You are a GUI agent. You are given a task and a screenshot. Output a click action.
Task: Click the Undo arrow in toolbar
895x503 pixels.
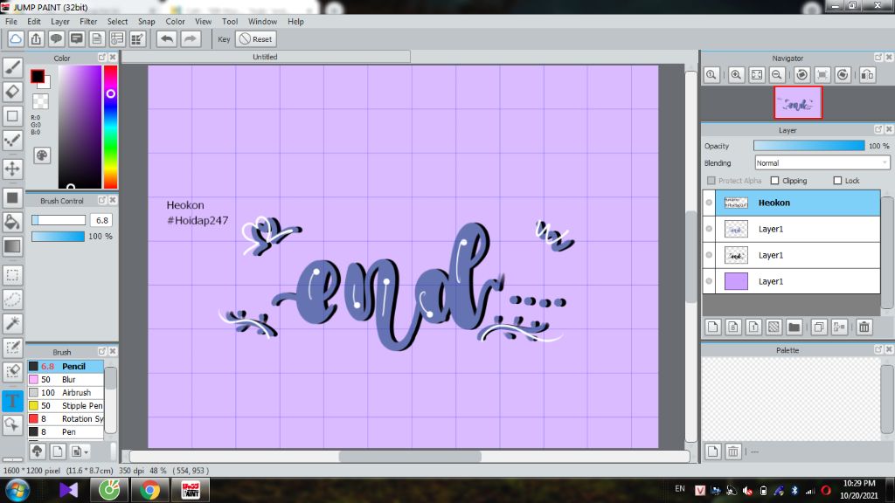coord(167,38)
